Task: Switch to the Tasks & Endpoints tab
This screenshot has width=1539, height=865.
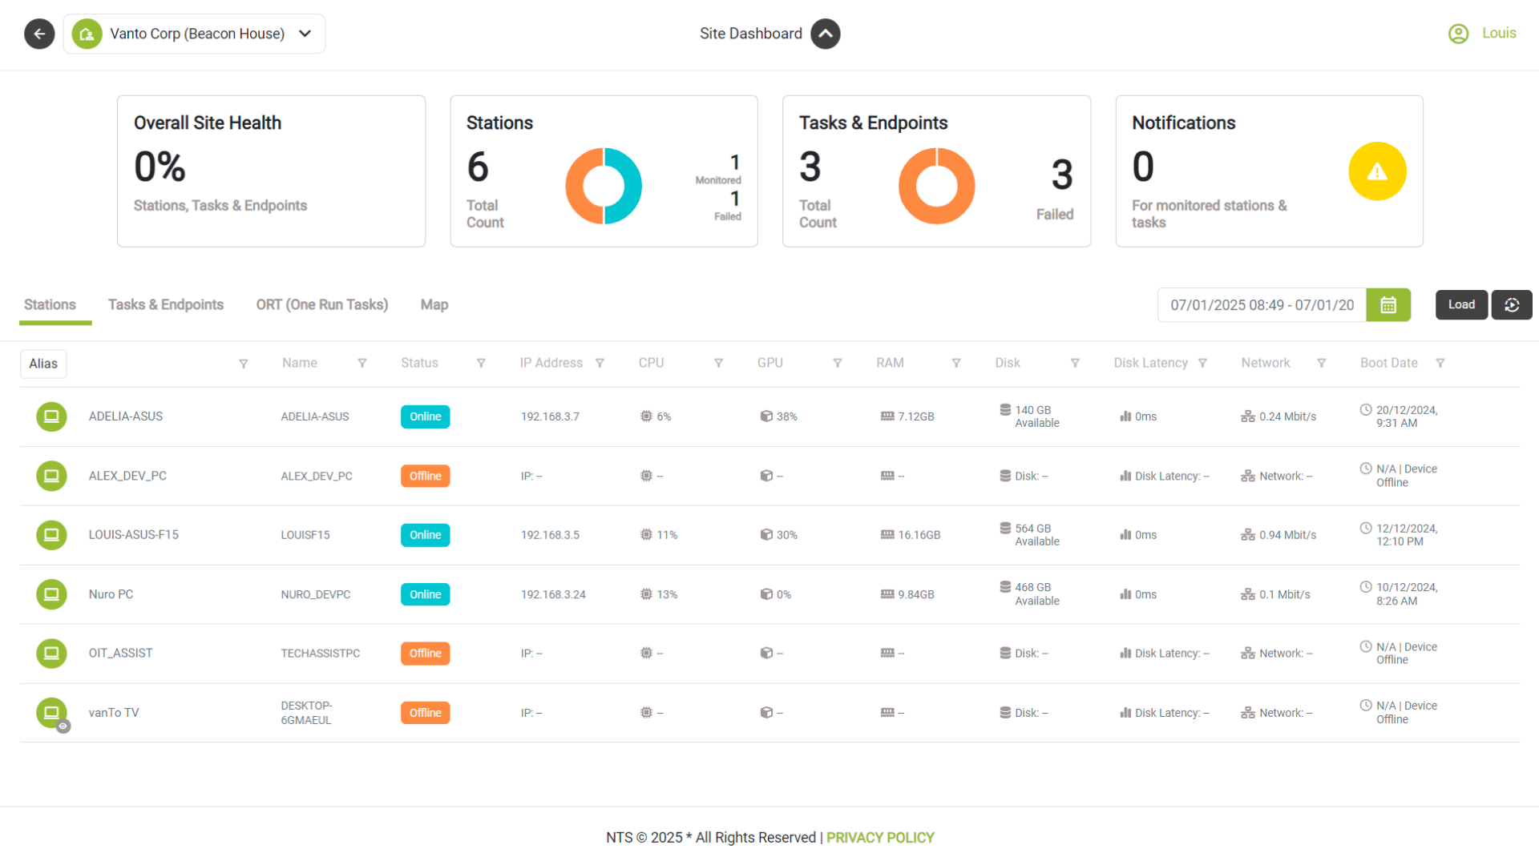Action: tap(166, 304)
